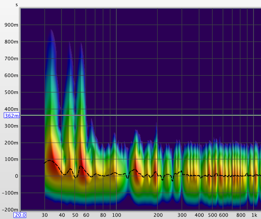The image size is (261, 219).
Task: Click the 0 label on the time axis
Action: pos(16,176)
